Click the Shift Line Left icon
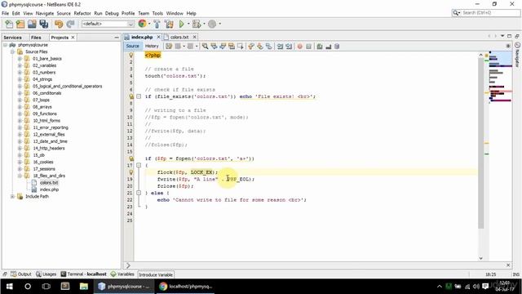 280,47
